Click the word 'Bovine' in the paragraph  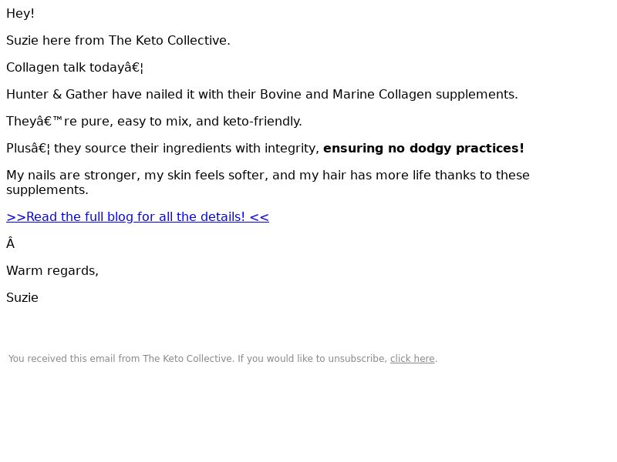tap(282, 95)
